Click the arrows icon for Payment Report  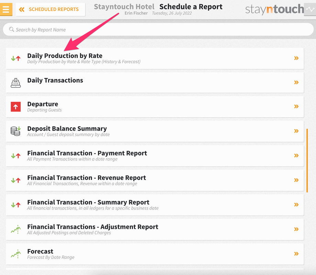pos(16,156)
